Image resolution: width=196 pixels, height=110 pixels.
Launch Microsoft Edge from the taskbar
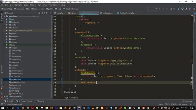18,108
